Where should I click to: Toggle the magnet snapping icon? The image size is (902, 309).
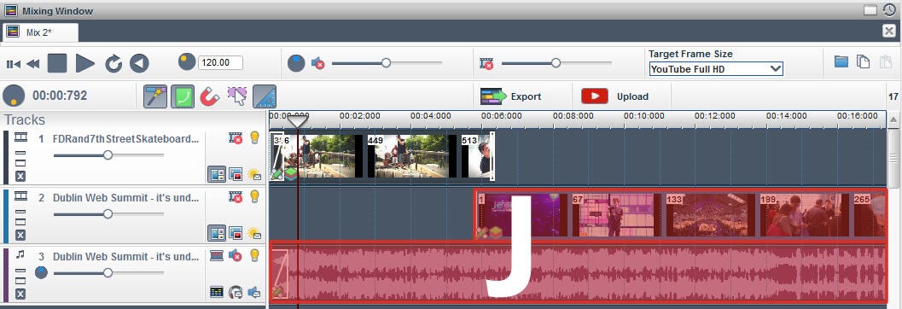[210, 96]
